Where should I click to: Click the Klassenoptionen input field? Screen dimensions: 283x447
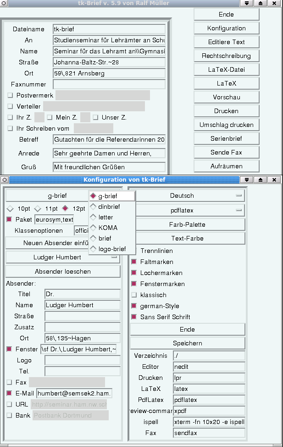[82, 230]
